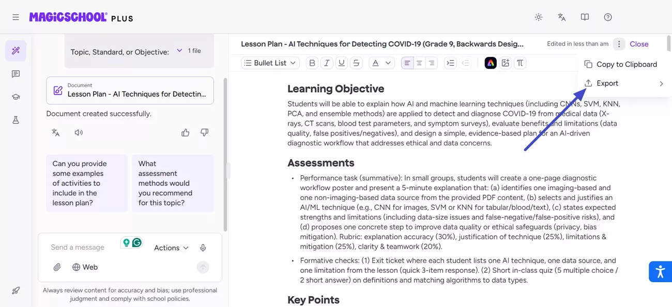Viewport: 672px width, 307px height.
Task: Click the Learning Objective heading
Action: tap(336, 88)
